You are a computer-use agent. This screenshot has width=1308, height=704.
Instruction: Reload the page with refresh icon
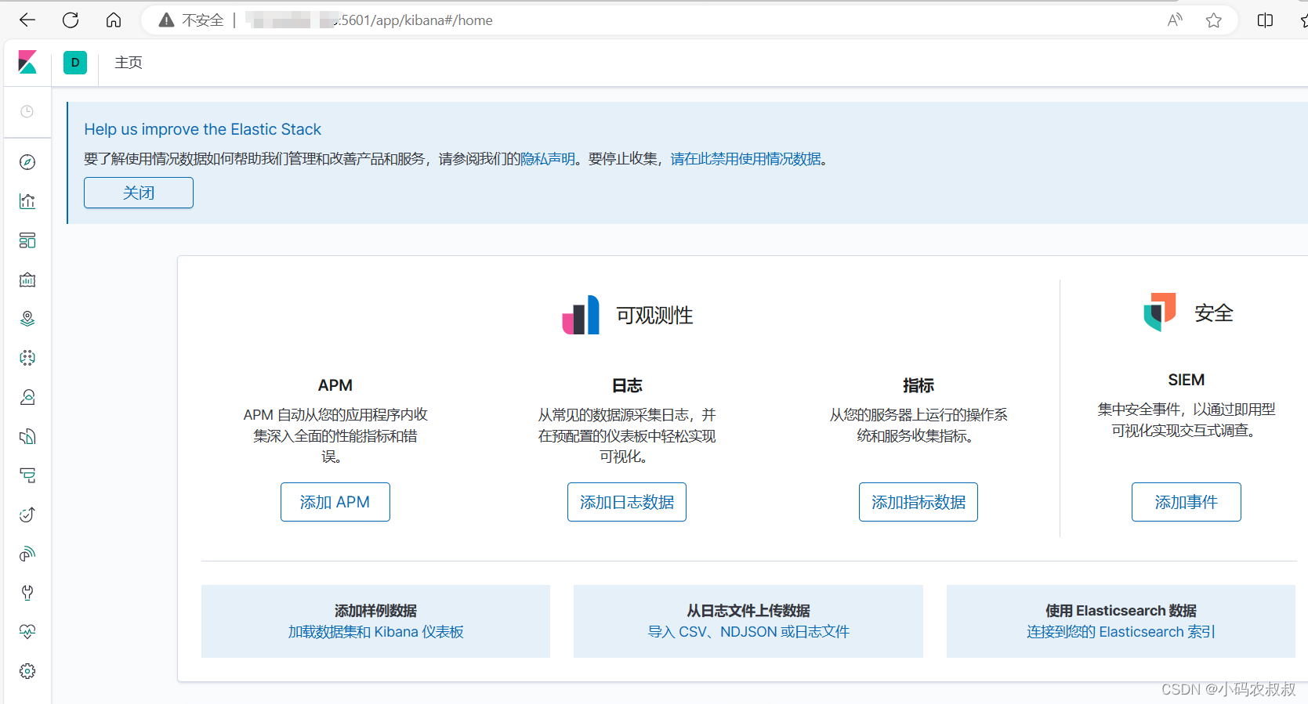[x=71, y=20]
